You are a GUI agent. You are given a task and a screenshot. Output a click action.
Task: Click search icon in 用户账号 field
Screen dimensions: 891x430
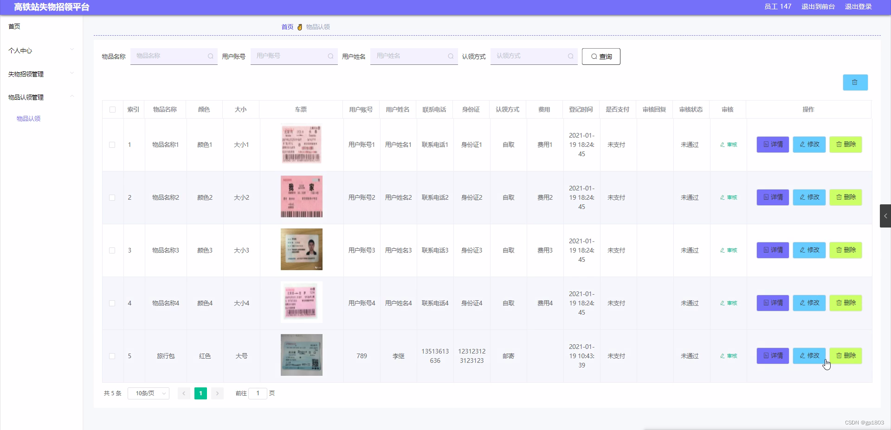(x=330, y=56)
